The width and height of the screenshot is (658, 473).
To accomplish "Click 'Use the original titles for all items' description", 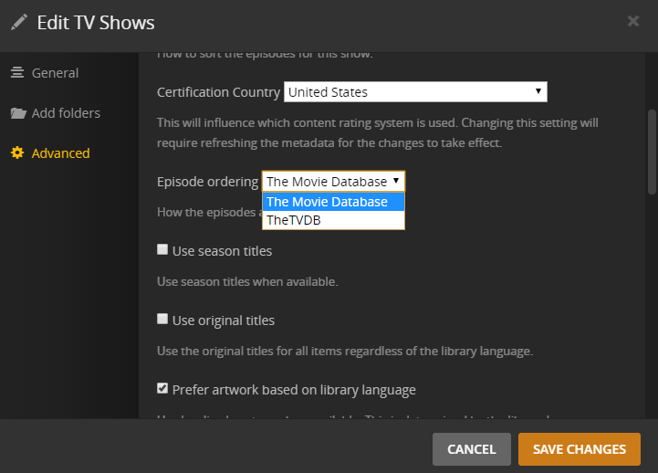I will pyautogui.click(x=345, y=351).
